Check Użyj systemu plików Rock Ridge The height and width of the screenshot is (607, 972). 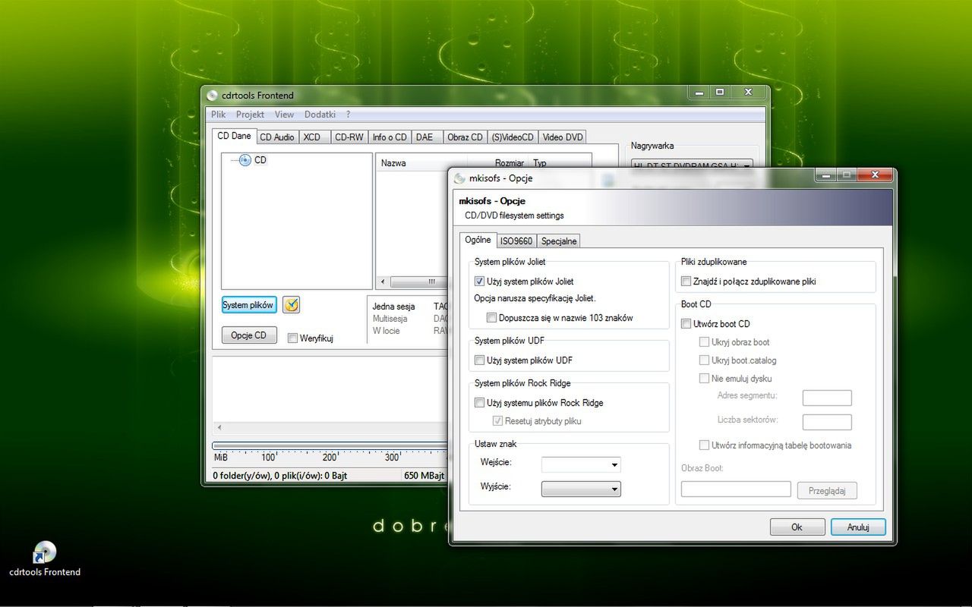[x=479, y=403]
